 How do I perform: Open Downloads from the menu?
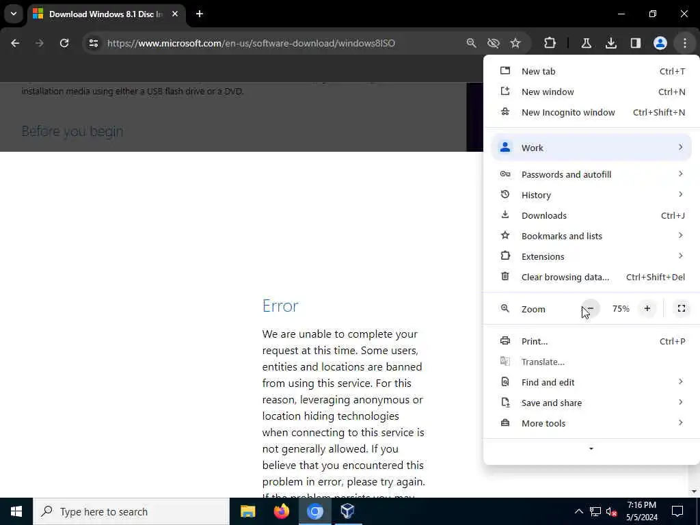(x=591, y=215)
